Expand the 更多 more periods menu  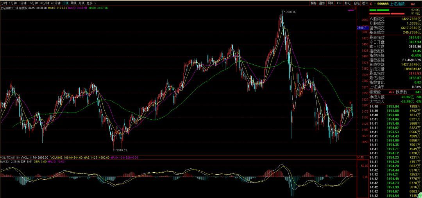[x=91, y=3]
